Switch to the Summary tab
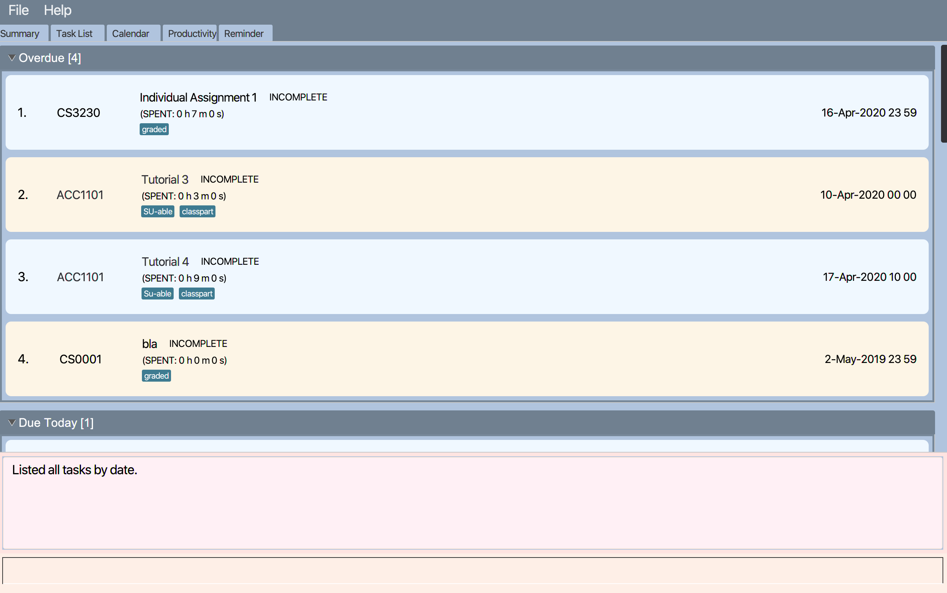Image resolution: width=947 pixels, height=593 pixels. 21,34
